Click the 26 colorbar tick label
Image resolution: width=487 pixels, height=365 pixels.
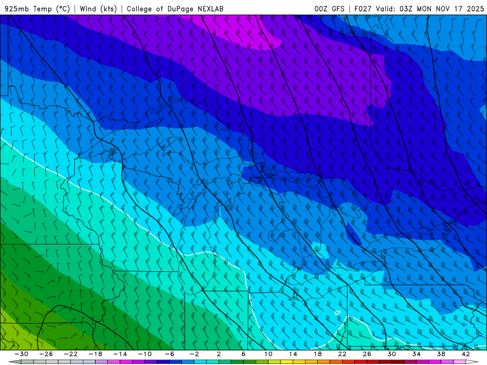tap(367, 354)
